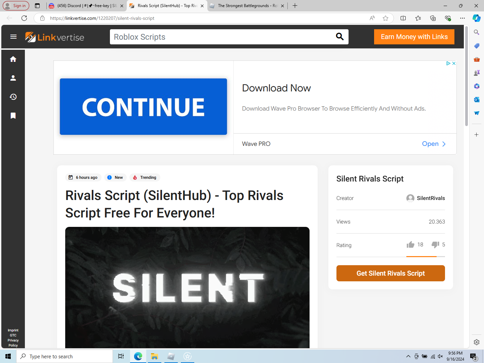Screen dimensions: 484x363
Task: Click the Download Now ad headline
Action: [276, 88]
